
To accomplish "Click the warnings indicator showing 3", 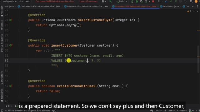I will pos(189,11).
